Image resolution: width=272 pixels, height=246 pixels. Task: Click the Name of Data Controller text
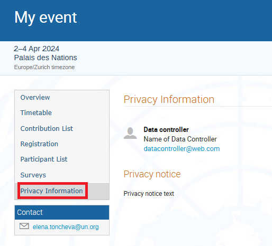pos(180,139)
